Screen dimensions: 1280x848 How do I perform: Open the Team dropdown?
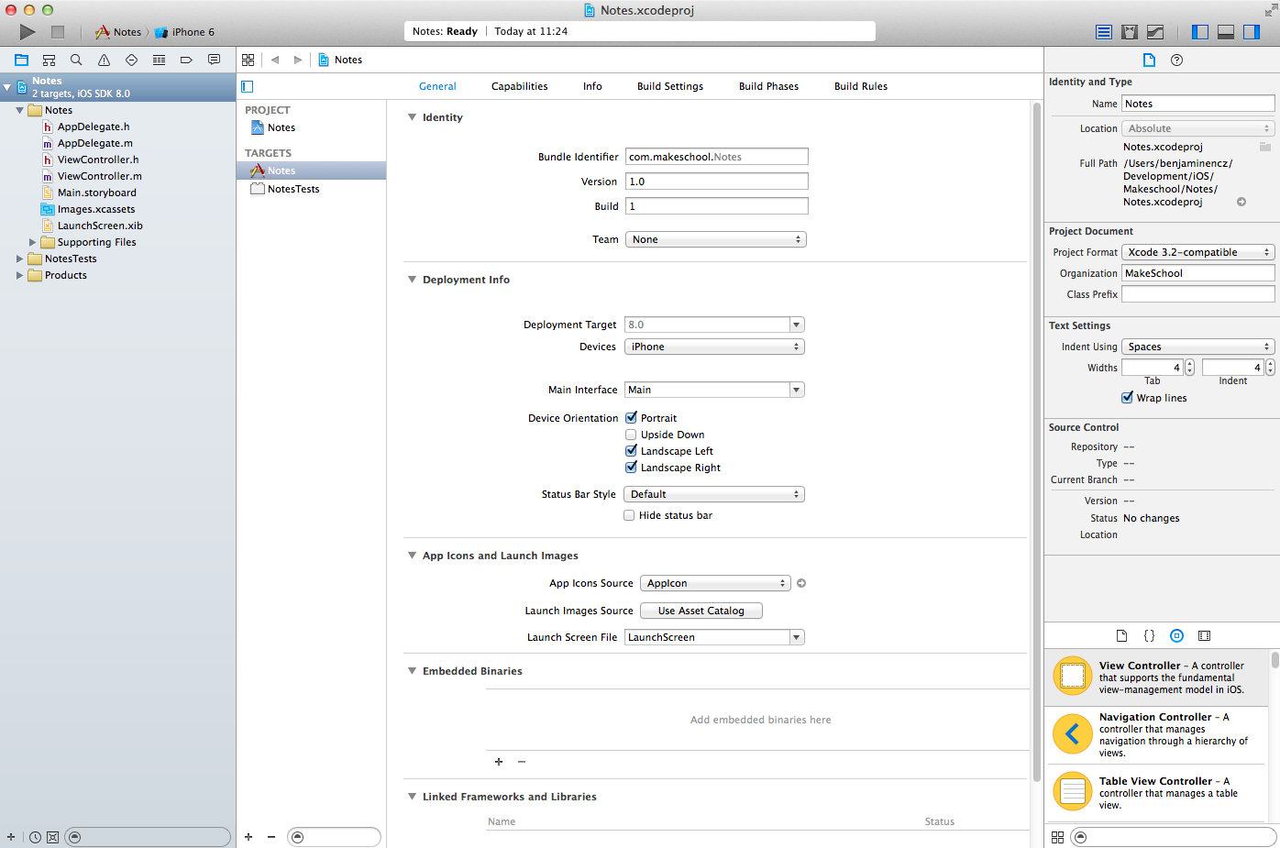tap(715, 239)
